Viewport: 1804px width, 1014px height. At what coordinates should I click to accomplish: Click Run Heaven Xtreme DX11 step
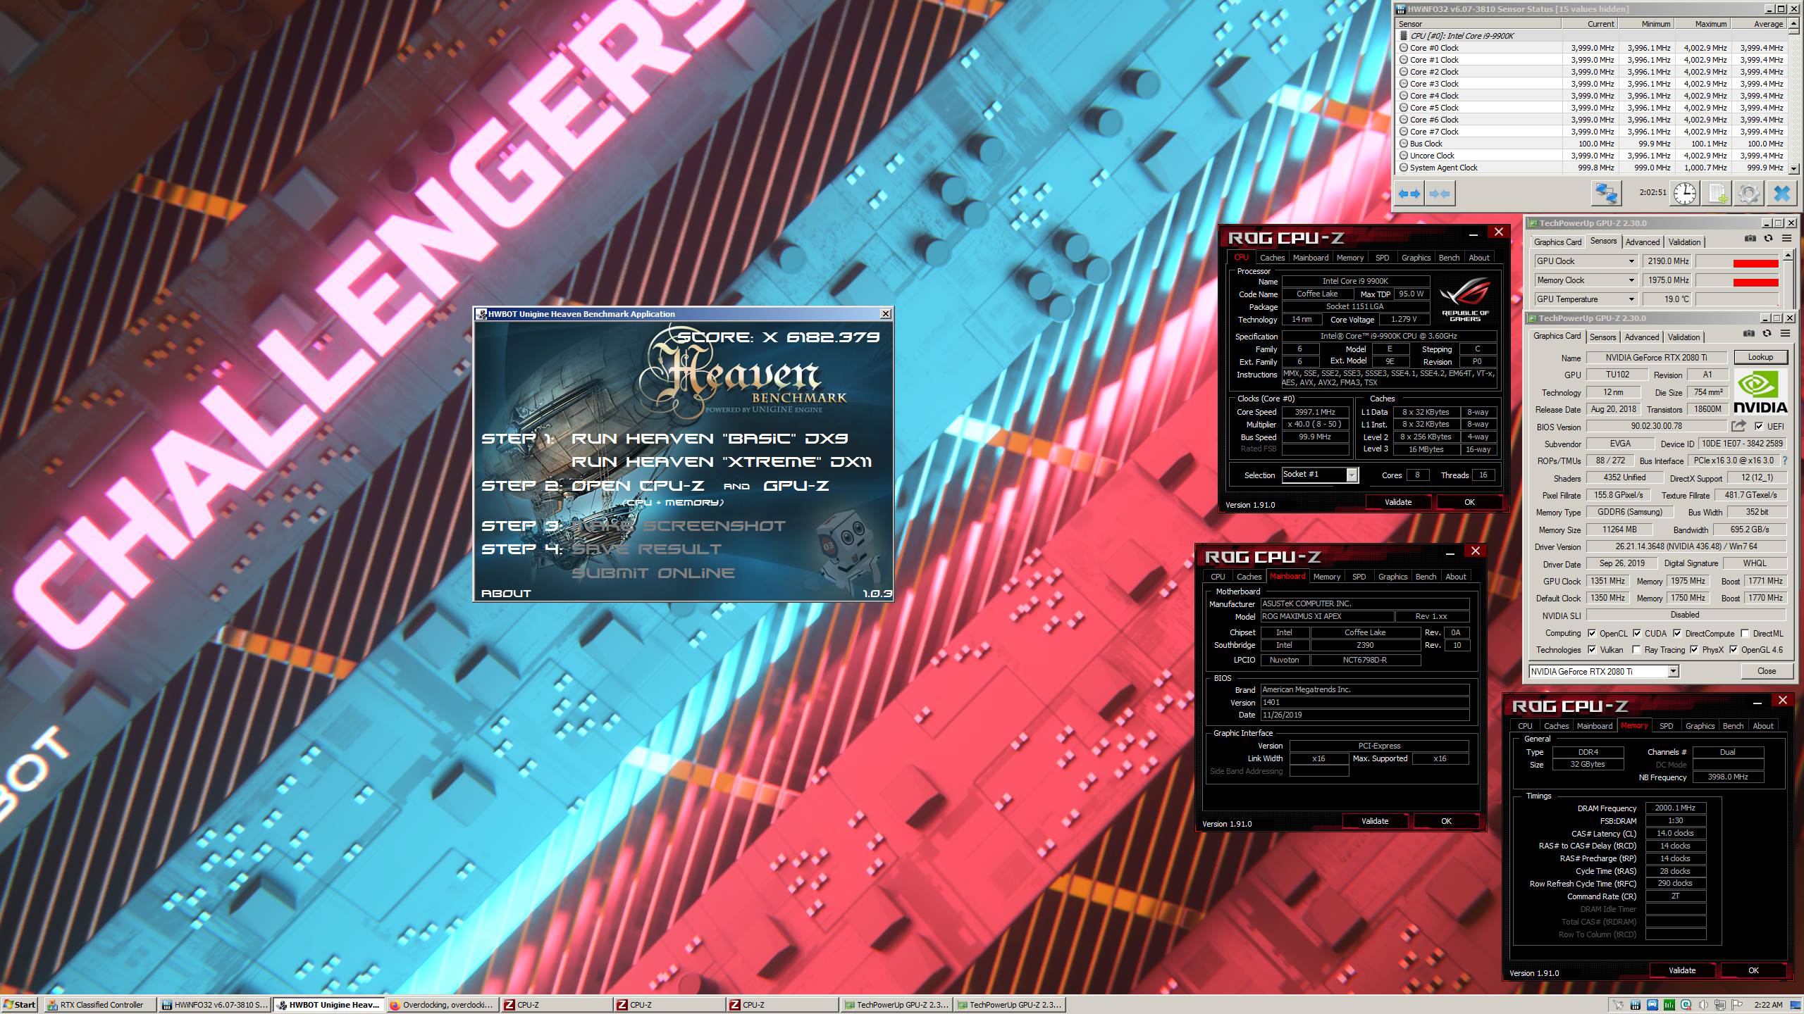pos(721,462)
